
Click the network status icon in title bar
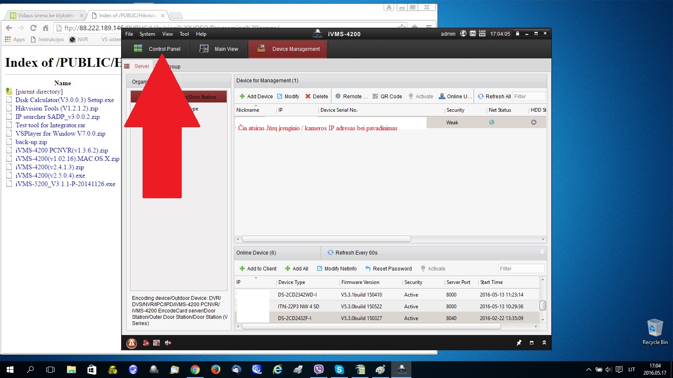(x=463, y=34)
